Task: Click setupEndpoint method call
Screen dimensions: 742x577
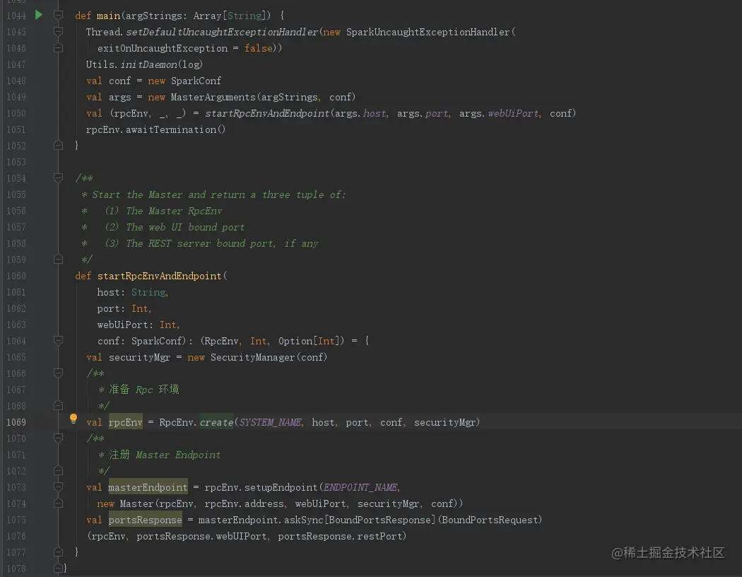Action: (281, 487)
